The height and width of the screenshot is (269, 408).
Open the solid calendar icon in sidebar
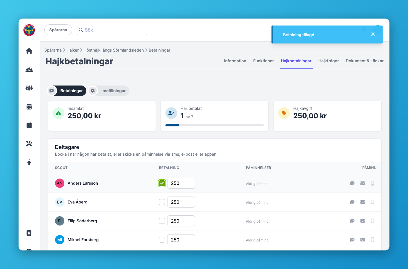click(x=29, y=125)
